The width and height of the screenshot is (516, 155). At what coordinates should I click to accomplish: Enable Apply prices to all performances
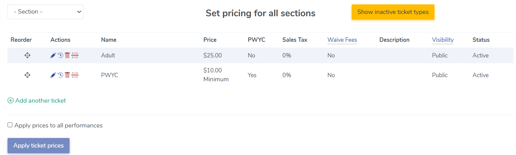click(10, 125)
